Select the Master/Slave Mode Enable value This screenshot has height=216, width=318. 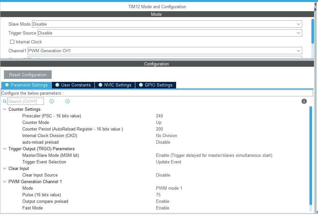point(214,156)
